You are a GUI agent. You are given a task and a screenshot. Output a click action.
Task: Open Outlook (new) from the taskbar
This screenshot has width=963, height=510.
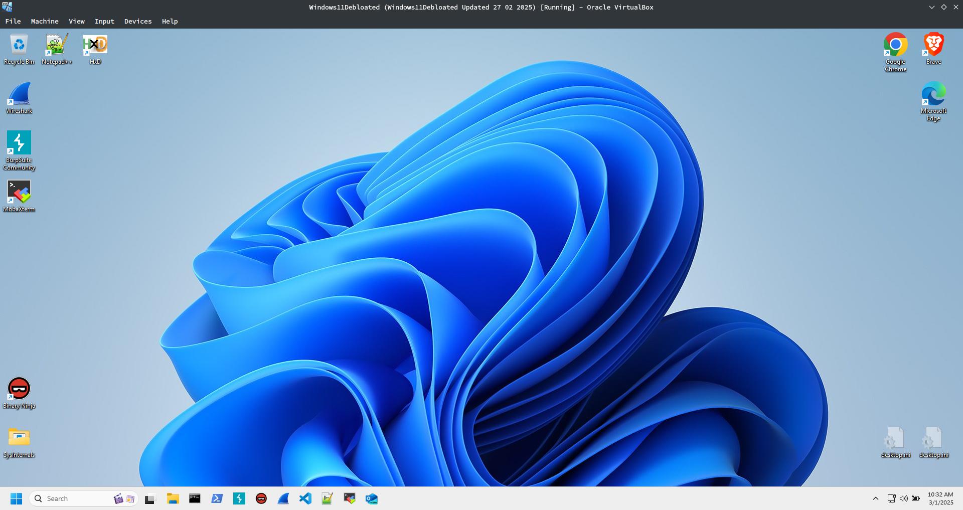[372, 498]
